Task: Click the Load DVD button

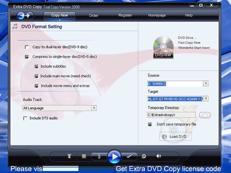Action: tap(175, 137)
